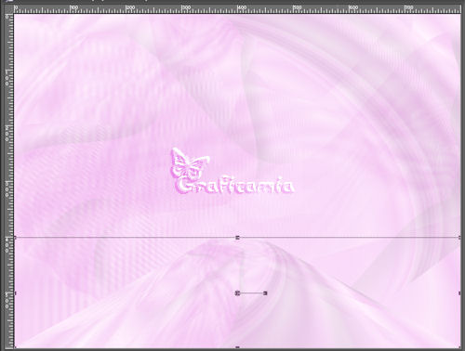This screenshot has height=351, width=465.
Task: Click the 300 mark on the horizontal ruler
Action: tap(186, 7)
